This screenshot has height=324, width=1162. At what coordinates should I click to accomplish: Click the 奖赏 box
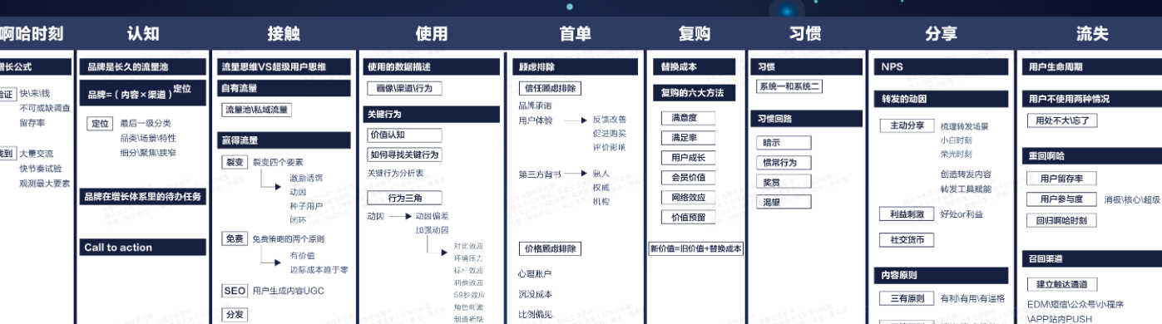tap(783, 182)
